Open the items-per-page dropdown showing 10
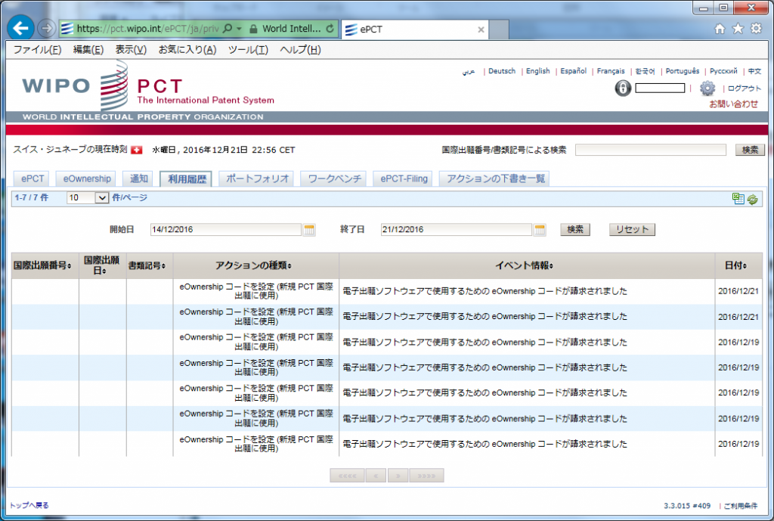 (x=102, y=197)
